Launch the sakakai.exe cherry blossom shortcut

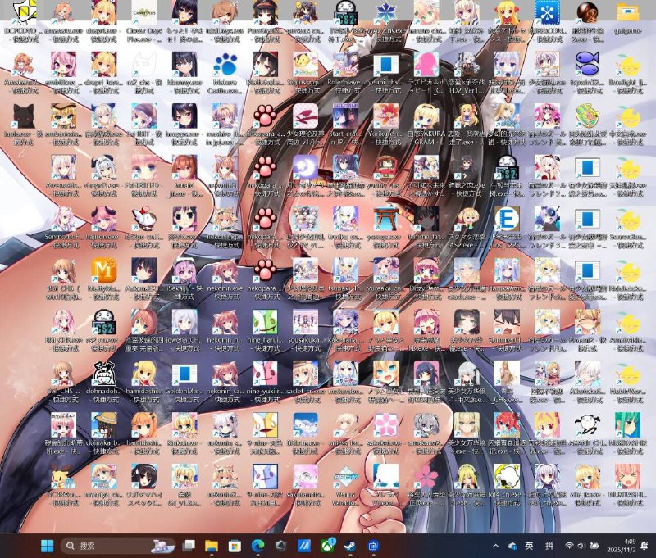tap(385, 425)
